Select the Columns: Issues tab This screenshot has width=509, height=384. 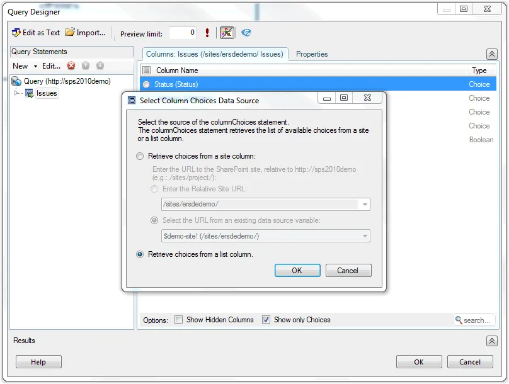[x=215, y=54]
